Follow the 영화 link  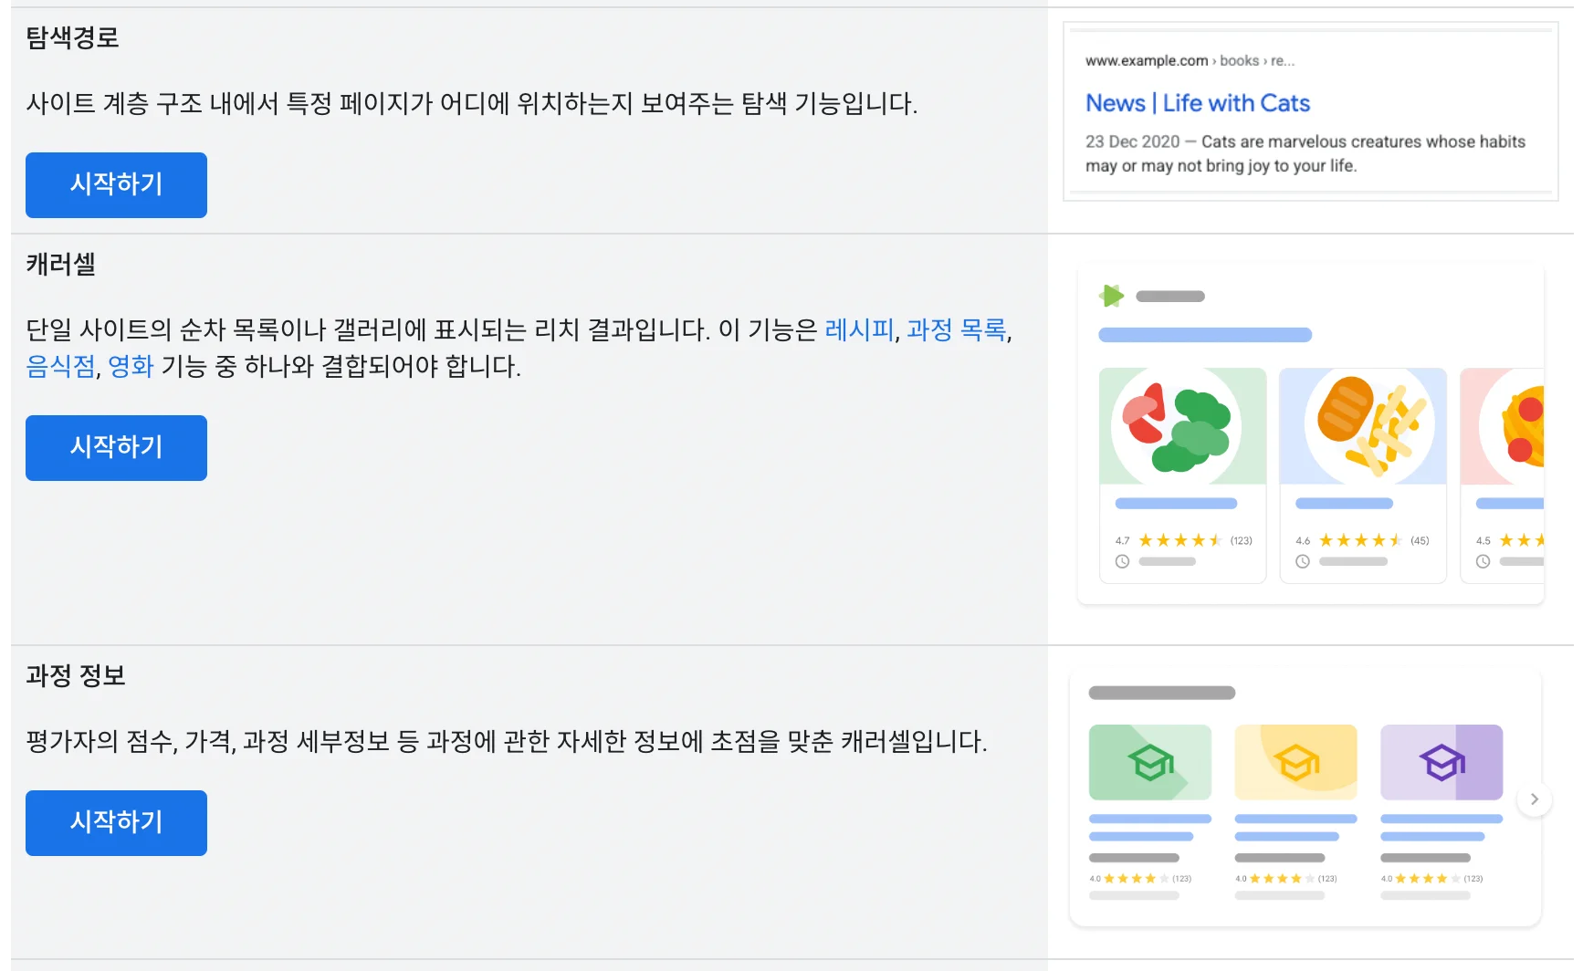pos(131,367)
